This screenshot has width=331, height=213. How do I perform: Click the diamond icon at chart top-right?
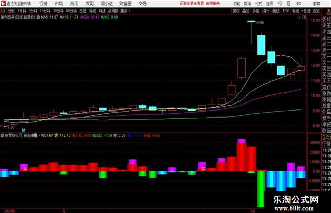point(299,17)
